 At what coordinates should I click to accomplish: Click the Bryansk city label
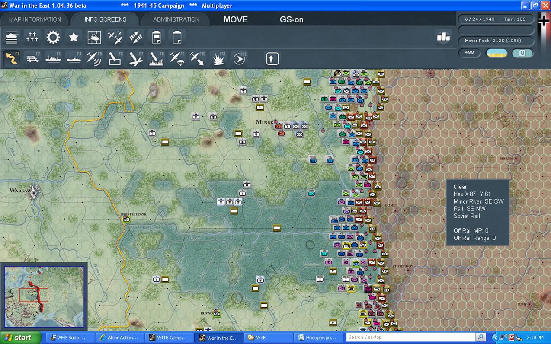point(508,159)
